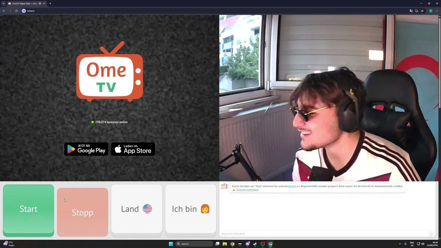Click the green Start button
Viewport: 441px width, 248px height.
tap(29, 210)
